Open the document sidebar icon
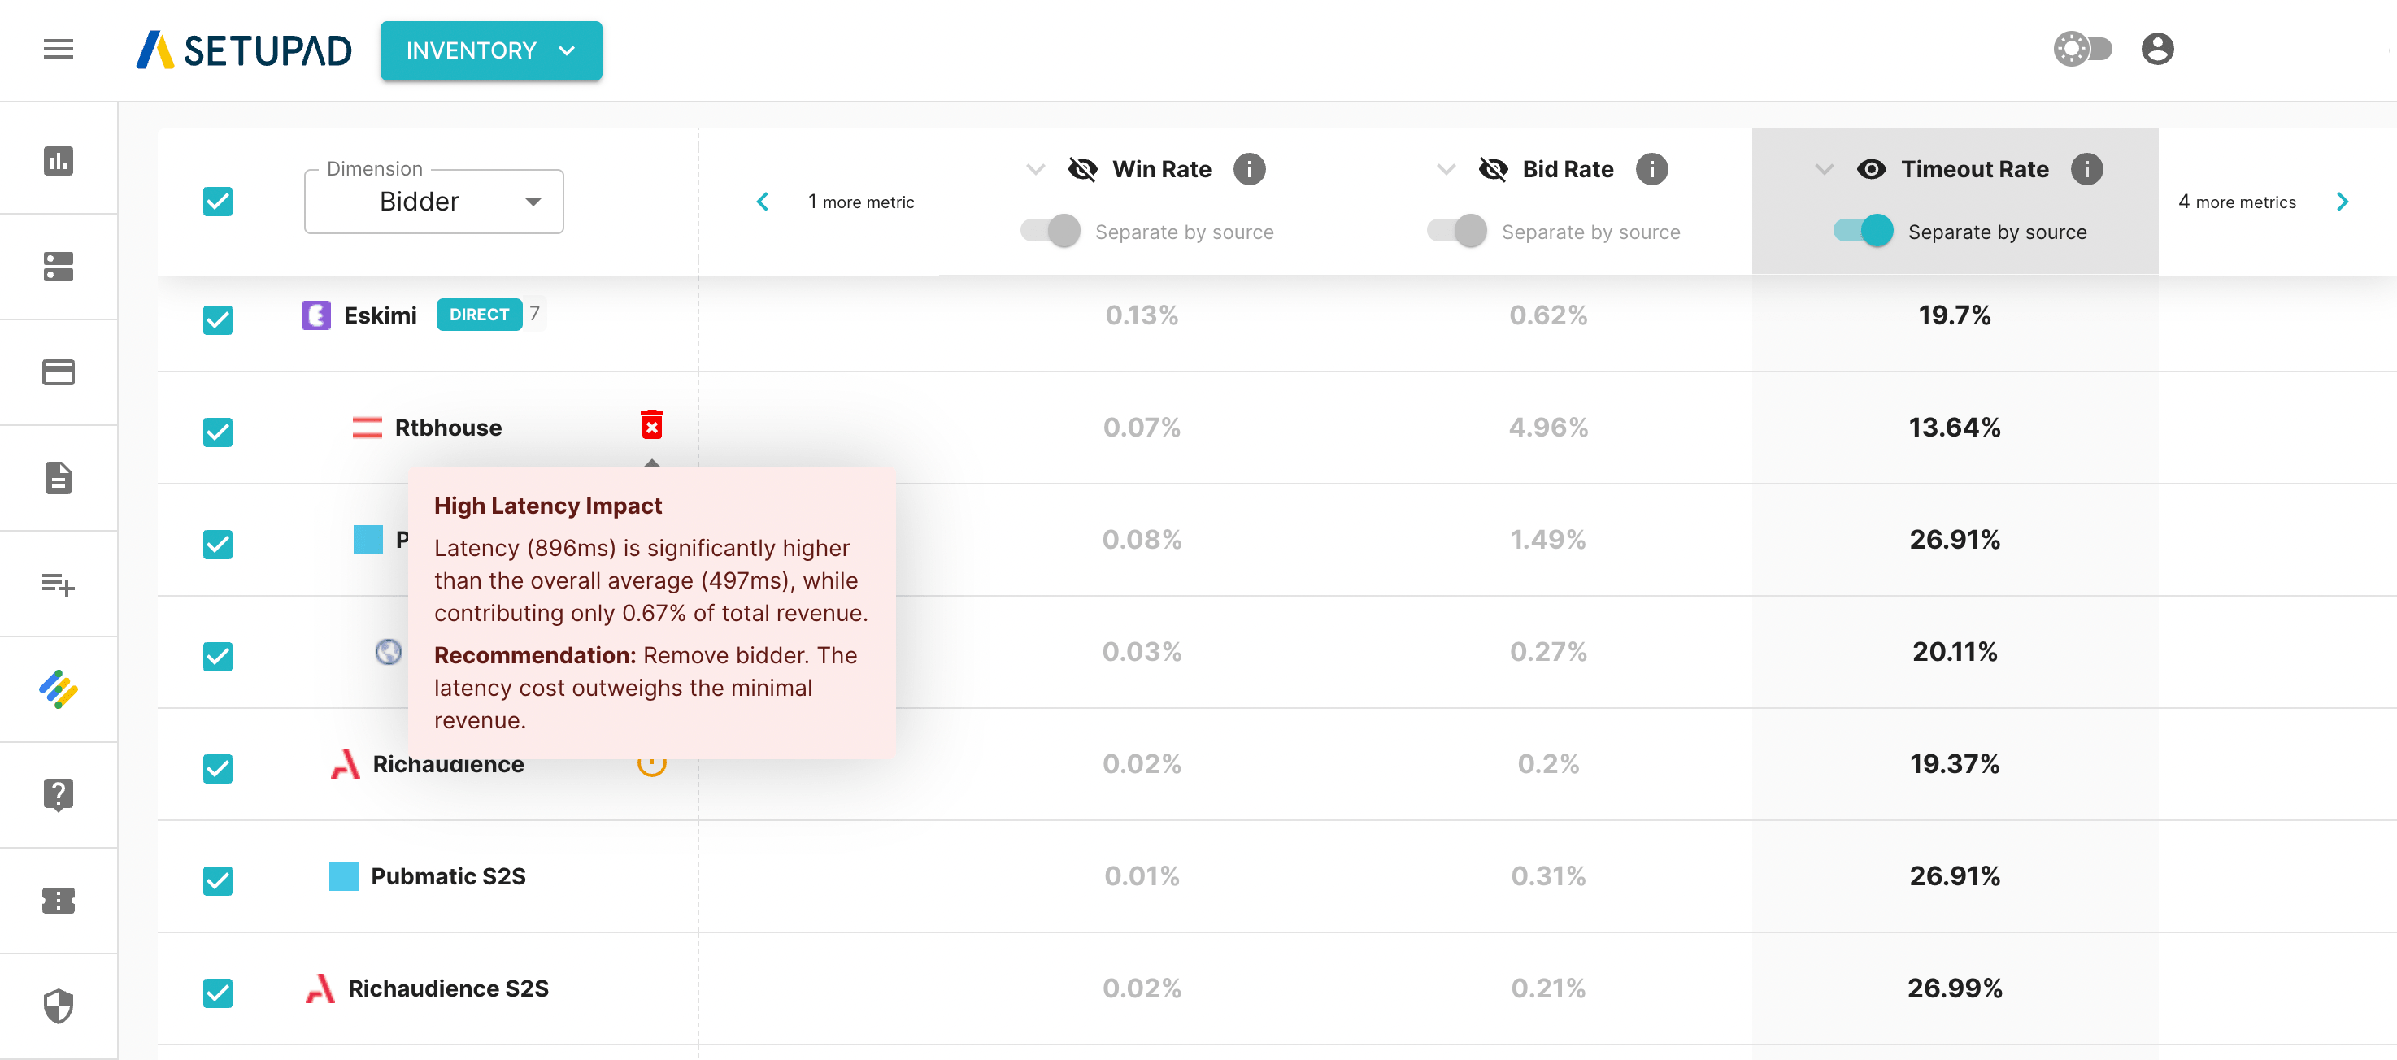This screenshot has height=1060, width=2397. pos(58,478)
